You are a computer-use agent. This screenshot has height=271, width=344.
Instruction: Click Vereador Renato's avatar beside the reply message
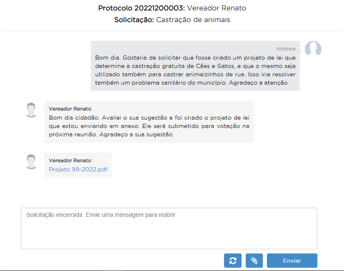(x=31, y=110)
